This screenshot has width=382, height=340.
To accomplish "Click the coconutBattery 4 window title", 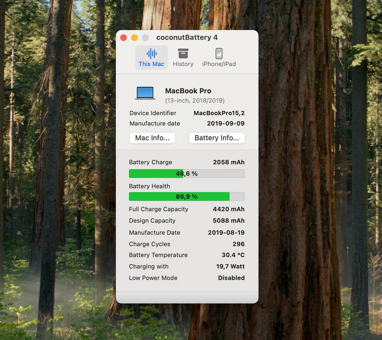I will click(x=187, y=37).
